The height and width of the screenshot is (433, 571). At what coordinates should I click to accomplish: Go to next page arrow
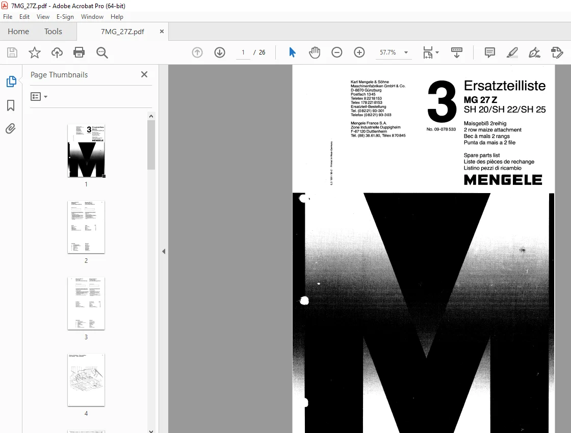point(220,52)
